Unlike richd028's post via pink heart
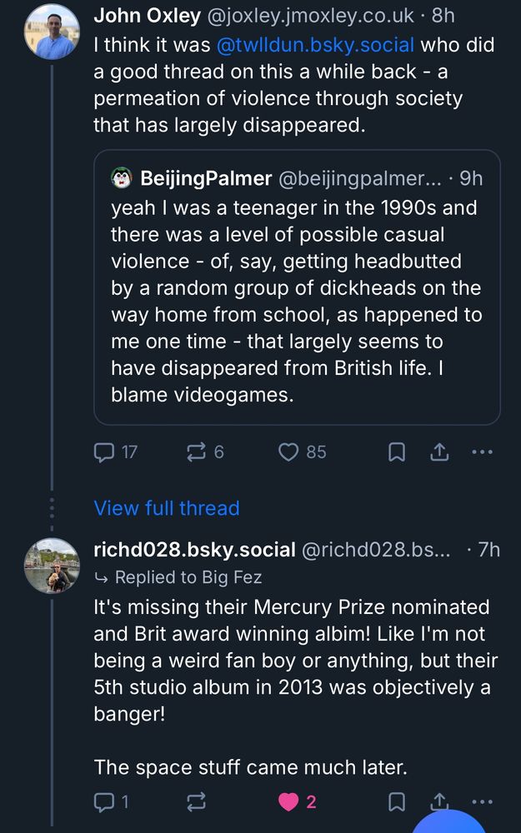The image size is (521, 833). pyautogui.click(x=288, y=802)
